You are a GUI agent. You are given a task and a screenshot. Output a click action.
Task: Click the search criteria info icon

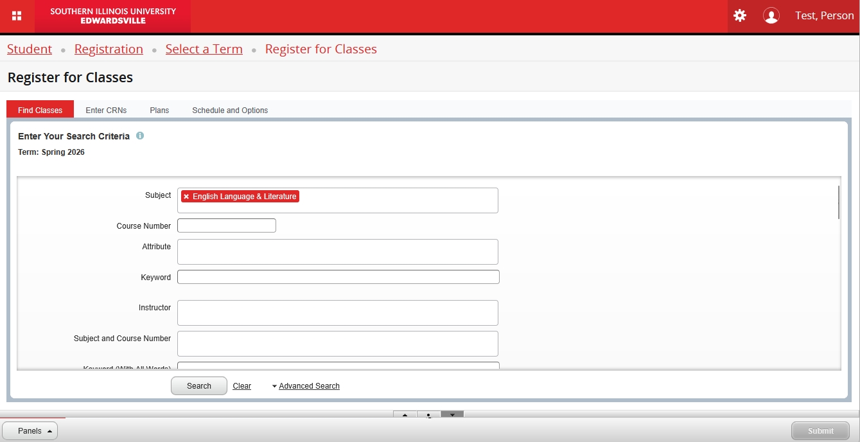[140, 136]
